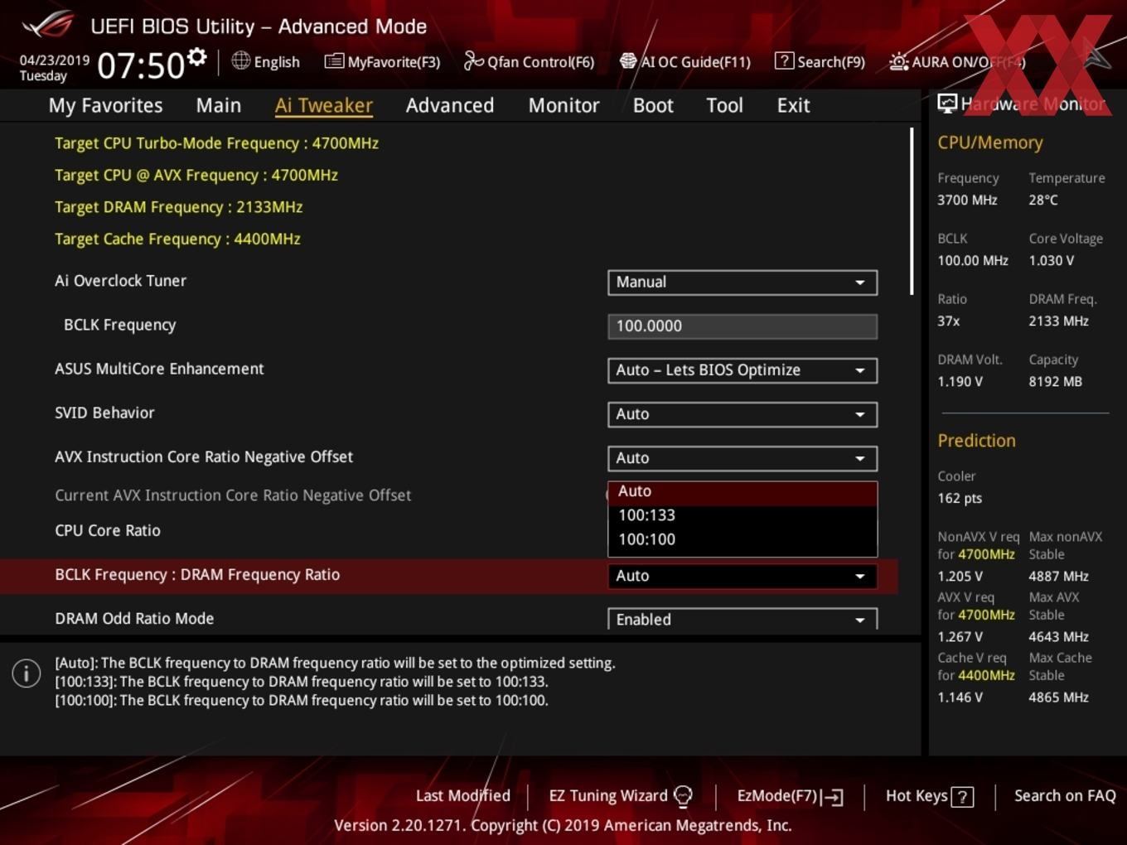Open Hot Keys help

click(929, 796)
